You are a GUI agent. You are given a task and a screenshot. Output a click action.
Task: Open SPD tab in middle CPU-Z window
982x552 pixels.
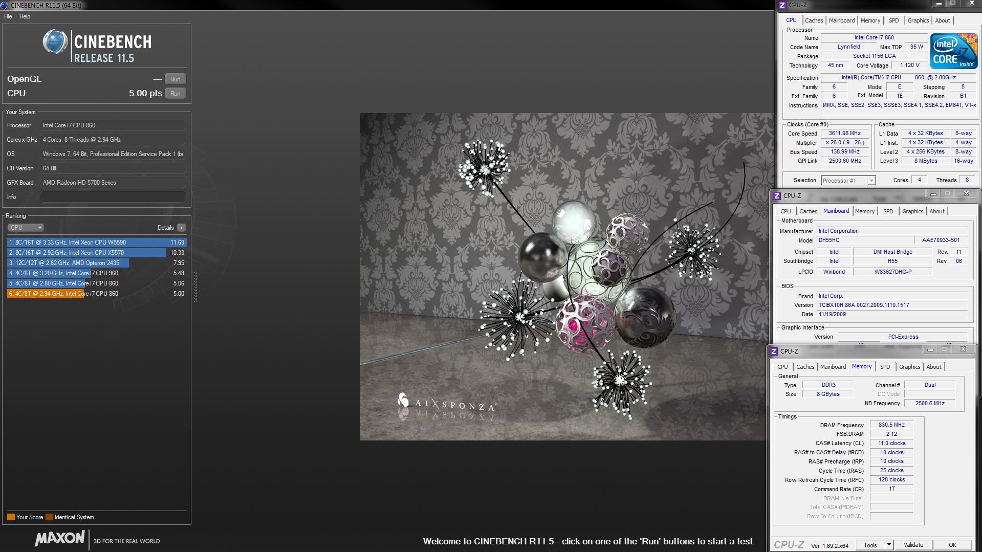(x=888, y=211)
